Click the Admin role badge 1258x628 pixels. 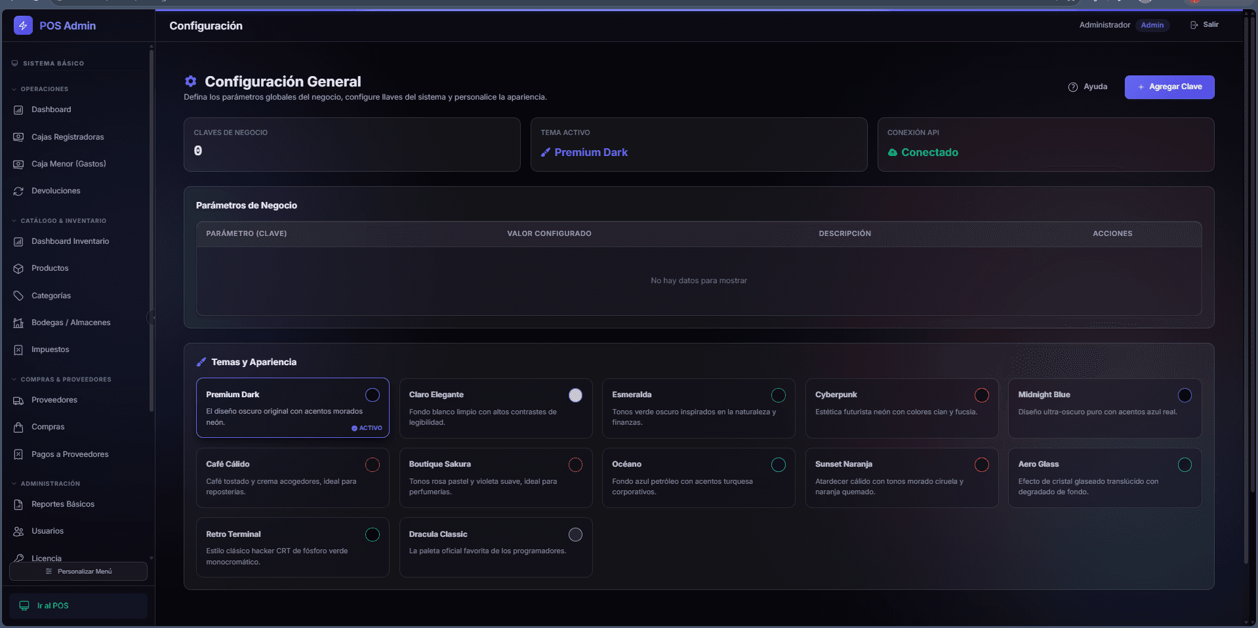[x=1152, y=25]
